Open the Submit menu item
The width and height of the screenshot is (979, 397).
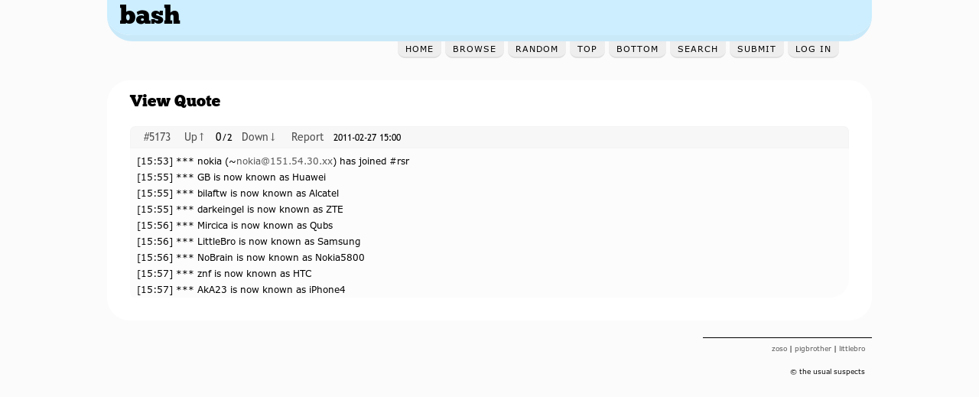pos(756,49)
